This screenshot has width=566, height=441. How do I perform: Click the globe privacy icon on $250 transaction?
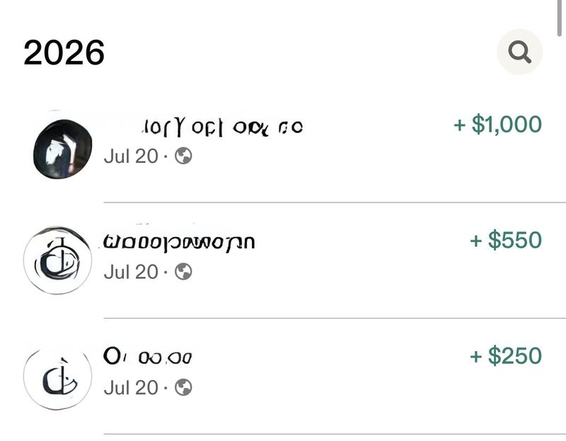coord(183,387)
